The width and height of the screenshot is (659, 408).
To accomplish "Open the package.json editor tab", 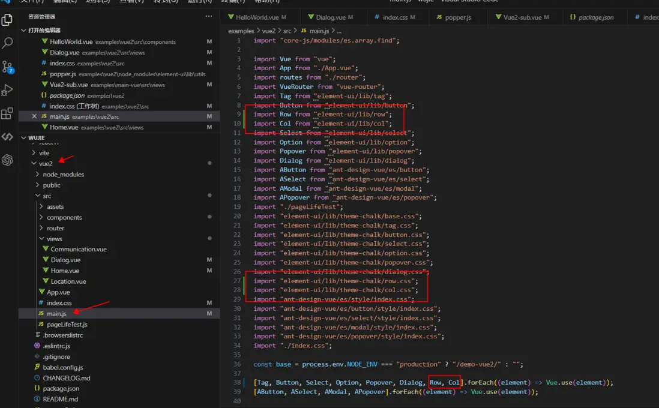I will pyautogui.click(x=595, y=17).
